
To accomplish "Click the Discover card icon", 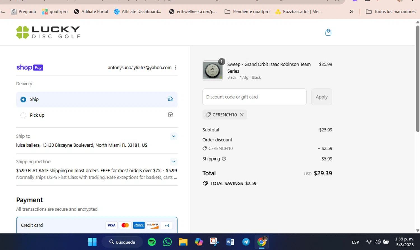I will point(153,225).
